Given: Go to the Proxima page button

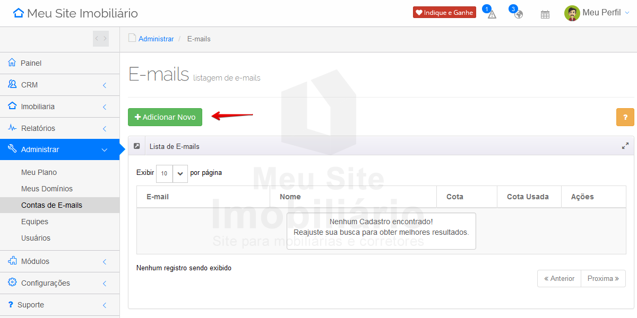Looking at the screenshot, I should click(603, 278).
